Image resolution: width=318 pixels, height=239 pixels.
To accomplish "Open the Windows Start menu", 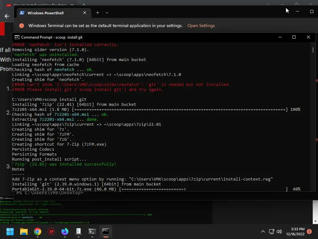I will click(10, 232).
